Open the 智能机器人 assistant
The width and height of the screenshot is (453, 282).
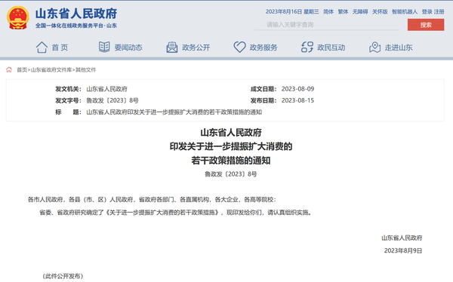pyautogui.click(x=405, y=12)
